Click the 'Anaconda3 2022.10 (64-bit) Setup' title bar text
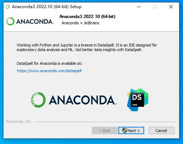 (x=47, y=7)
